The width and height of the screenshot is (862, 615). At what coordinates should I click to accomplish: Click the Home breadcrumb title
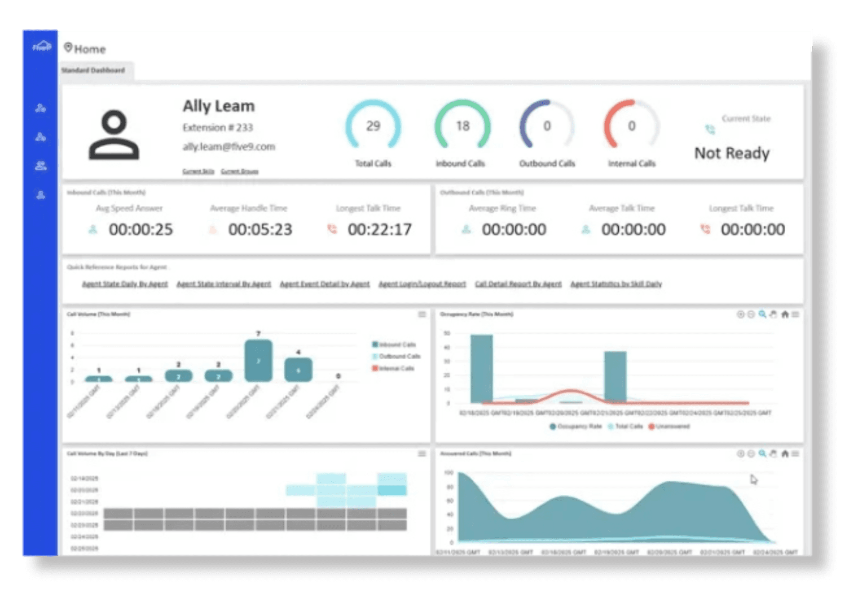pyautogui.click(x=89, y=49)
